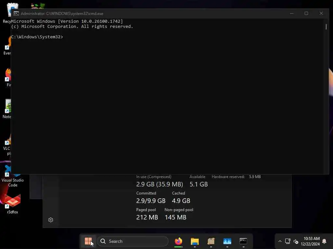This screenshot has width=333, height=249.
Task: Click the Available value 5.1 GB
Action: click(x=199, y=184)
